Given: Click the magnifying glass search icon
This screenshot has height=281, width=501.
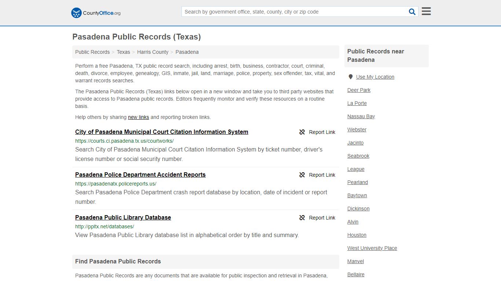Looking at the screenshot, I should (x=412, y=12).
